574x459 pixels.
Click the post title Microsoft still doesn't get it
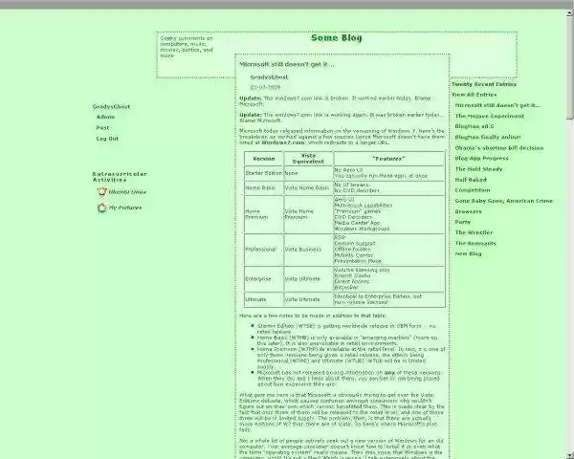287,64
